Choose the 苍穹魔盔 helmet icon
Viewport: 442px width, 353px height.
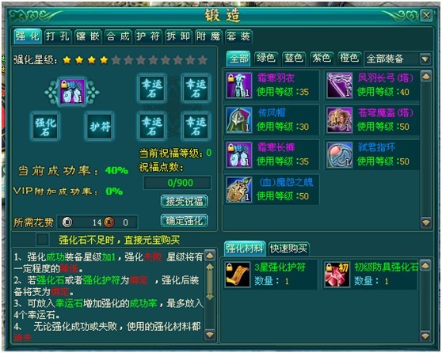coord(340,120)
